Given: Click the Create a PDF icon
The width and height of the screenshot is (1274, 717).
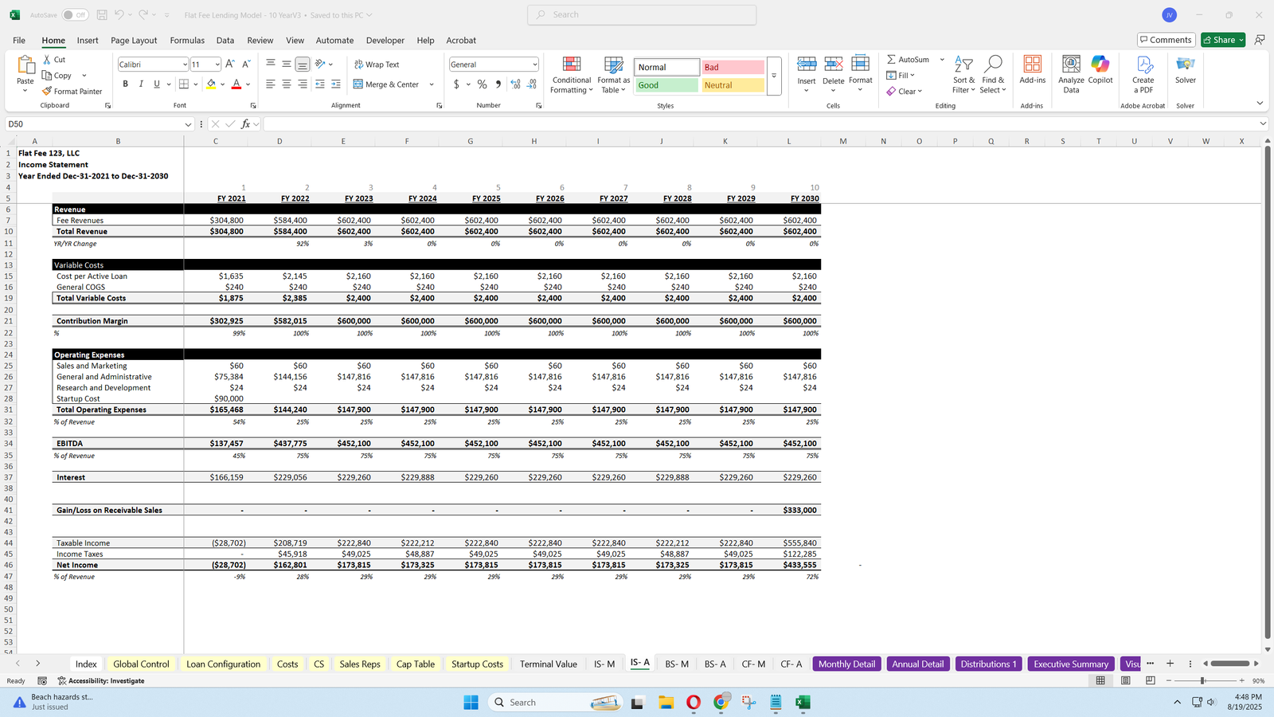Looking at the screenshot, I should tap(1143, 75).
